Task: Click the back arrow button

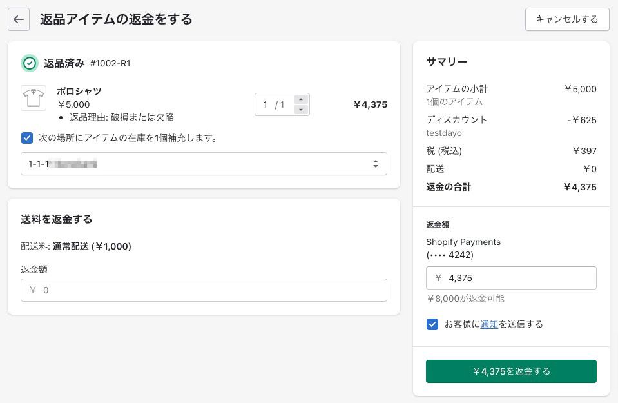Action: coord(19,19)
